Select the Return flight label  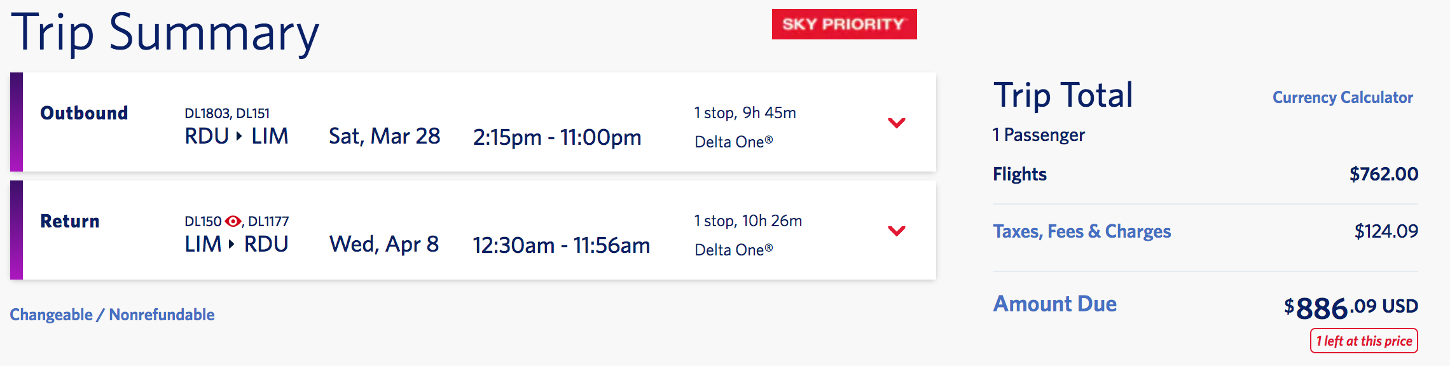(70, 221)
